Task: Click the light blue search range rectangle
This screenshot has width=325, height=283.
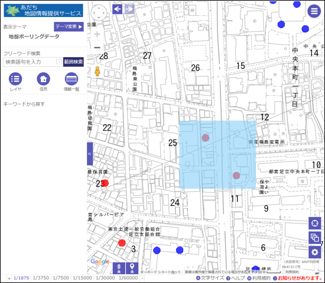Action: [x=217, y=154]
